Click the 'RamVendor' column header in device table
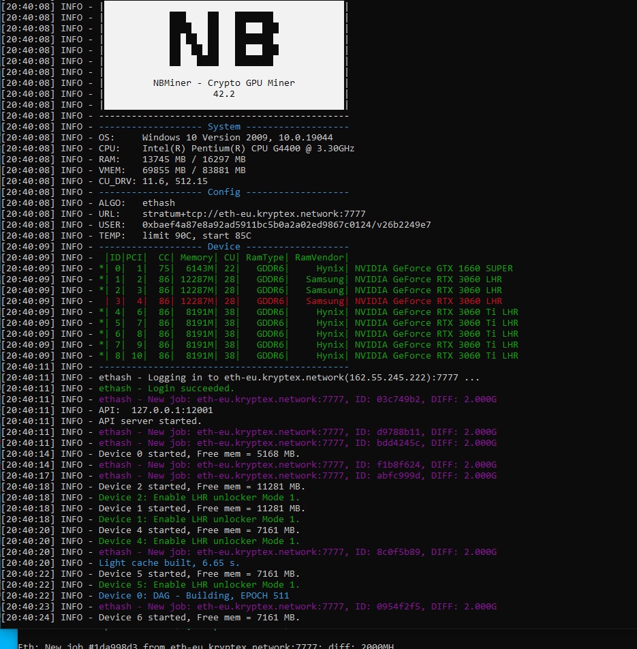Image resolution: width=637 pixels, height=649 pixels. pyautogui.click(x=320, y=258)
